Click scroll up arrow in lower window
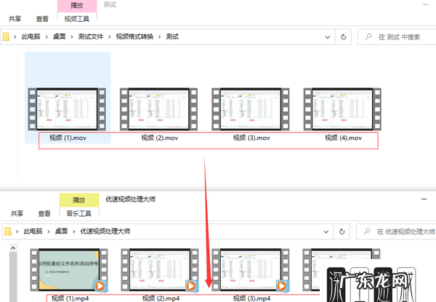Viewport: 436px width, 302px height. (13, 247)
